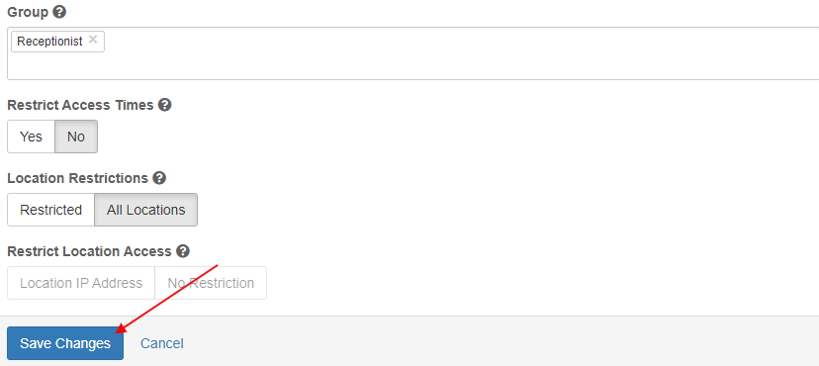The image size is (819, 366).
Task: Cancel editing via the Cancel link
Action: point(162,343)
